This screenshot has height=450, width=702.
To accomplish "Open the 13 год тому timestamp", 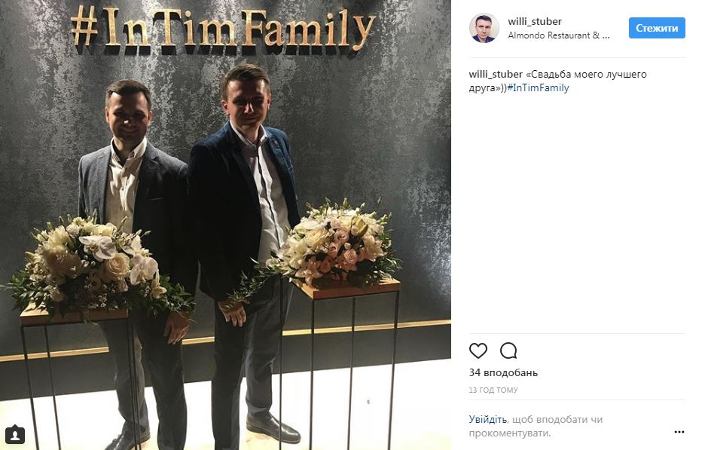I will click(x=493, y=390).
